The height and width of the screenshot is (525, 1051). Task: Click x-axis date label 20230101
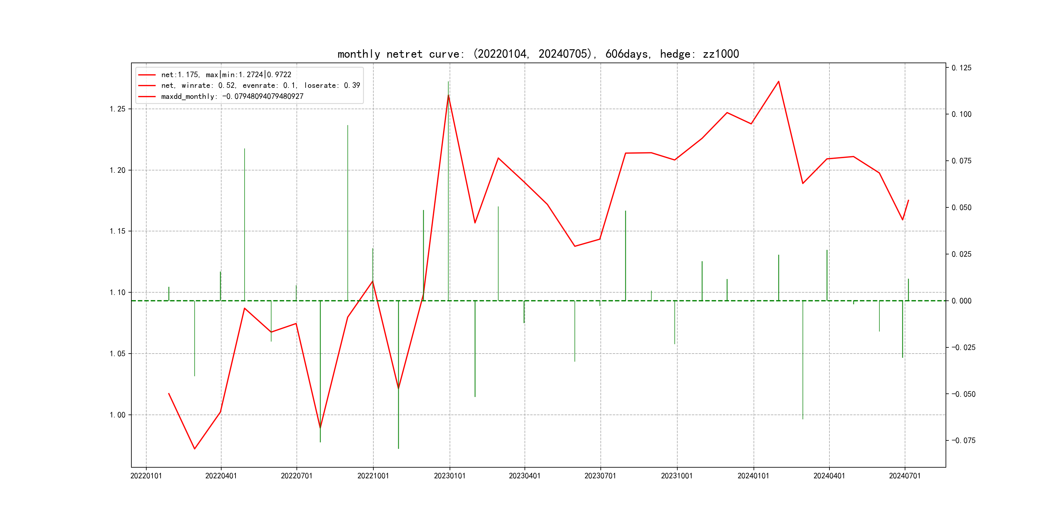click(x=450, y=476)
